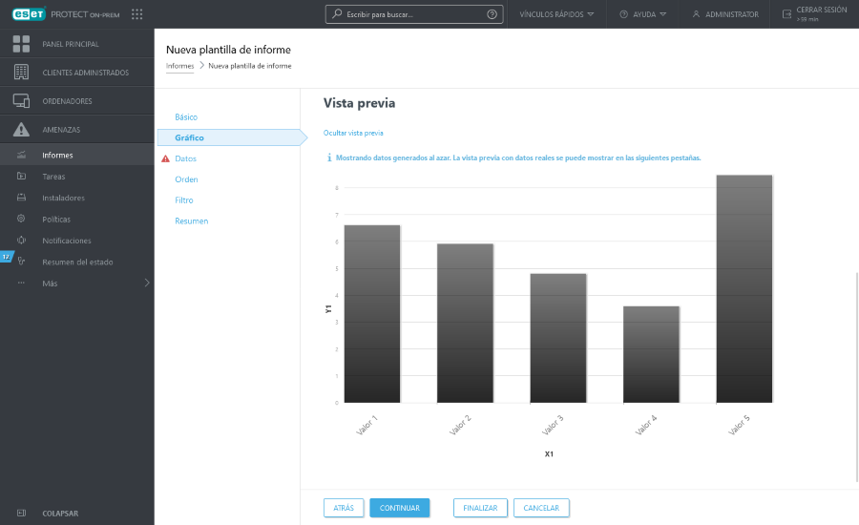This screenshot has width=859, height=525.
Task: Click the Atrás button
Action: tap(344, 508)
